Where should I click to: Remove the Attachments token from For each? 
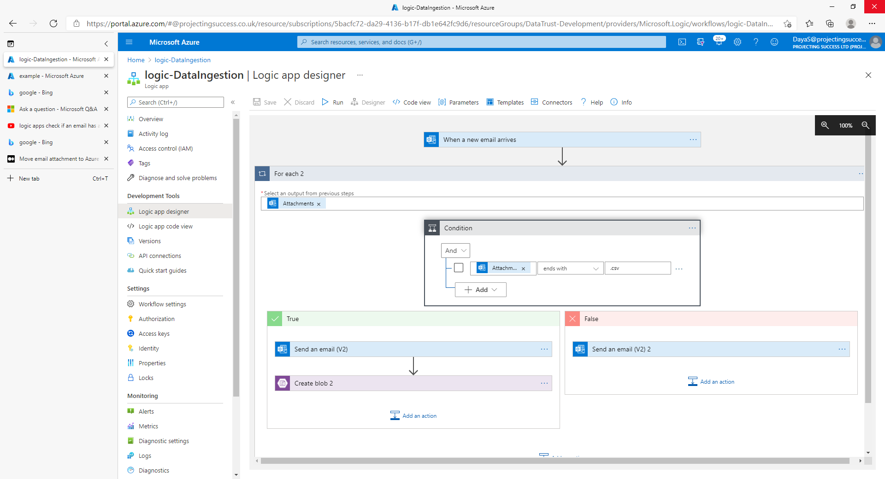pyautogui.click(x=319, y=204)
